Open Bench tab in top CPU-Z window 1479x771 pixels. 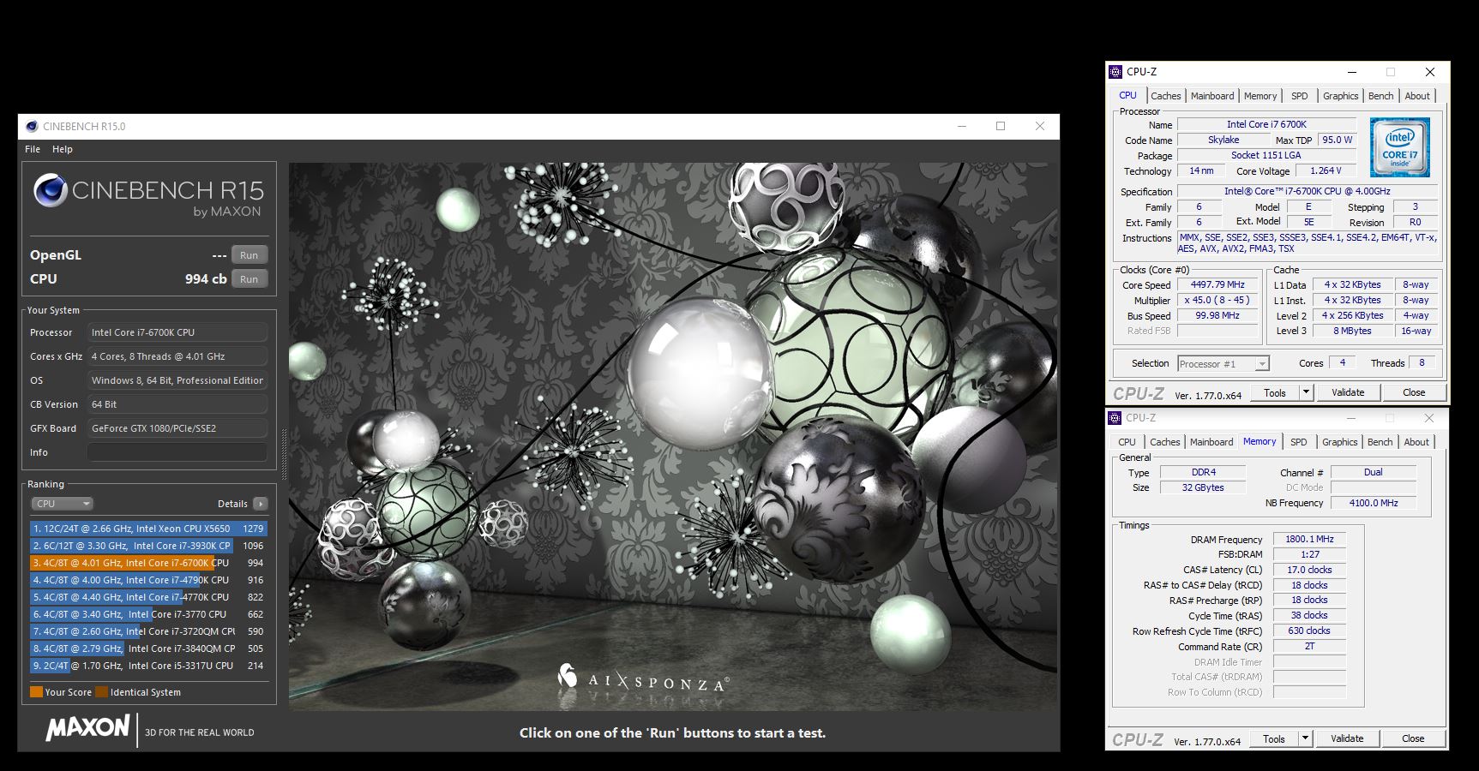click(x=1380, y=96)
